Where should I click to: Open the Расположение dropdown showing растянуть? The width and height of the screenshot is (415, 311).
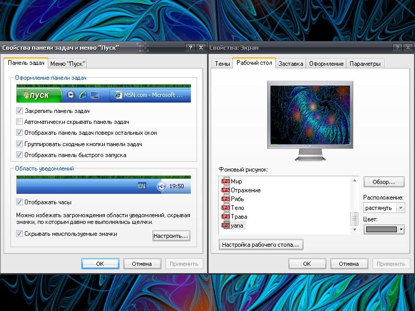[384, 208]
